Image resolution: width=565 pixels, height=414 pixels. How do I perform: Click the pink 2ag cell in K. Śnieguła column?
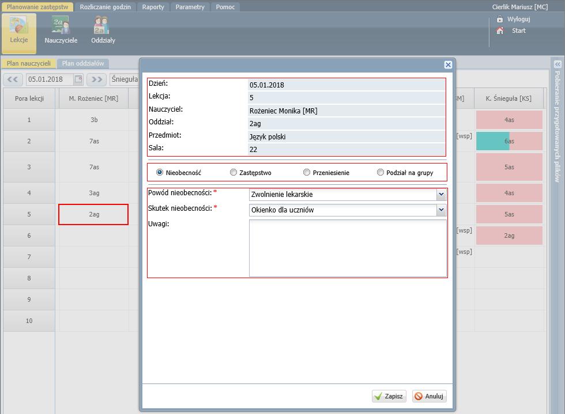pos(509,236)
